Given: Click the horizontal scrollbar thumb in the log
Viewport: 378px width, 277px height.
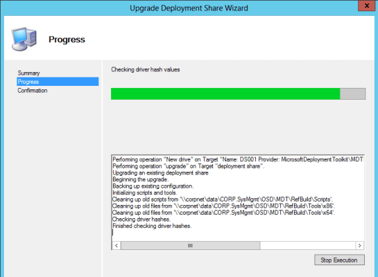Looking at the screenshot, I should tap(190, 245).
